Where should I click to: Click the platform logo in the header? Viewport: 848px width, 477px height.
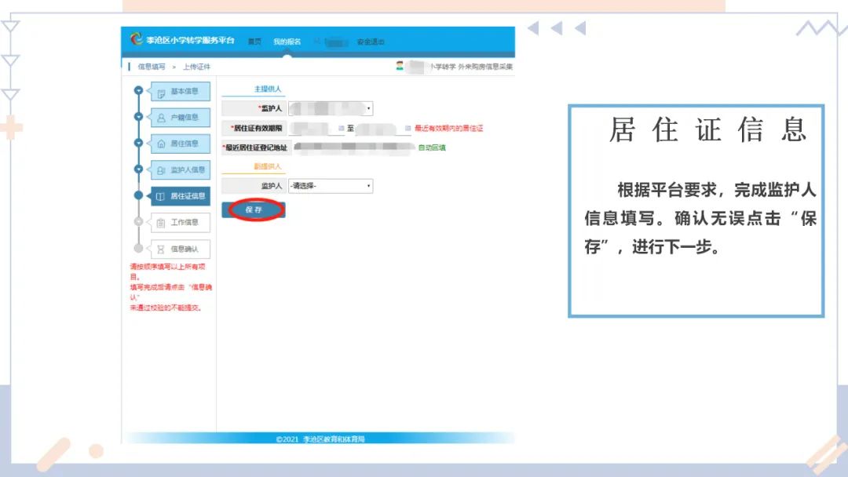point(137,41)
